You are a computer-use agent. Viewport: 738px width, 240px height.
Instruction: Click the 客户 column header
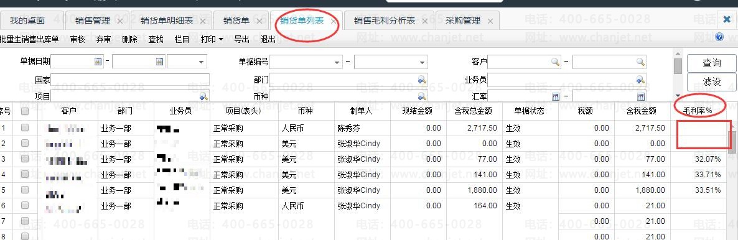pos(69,111)
